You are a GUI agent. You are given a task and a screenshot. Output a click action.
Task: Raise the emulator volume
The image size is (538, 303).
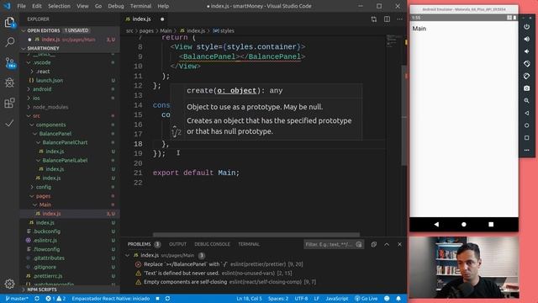[527, 40]
